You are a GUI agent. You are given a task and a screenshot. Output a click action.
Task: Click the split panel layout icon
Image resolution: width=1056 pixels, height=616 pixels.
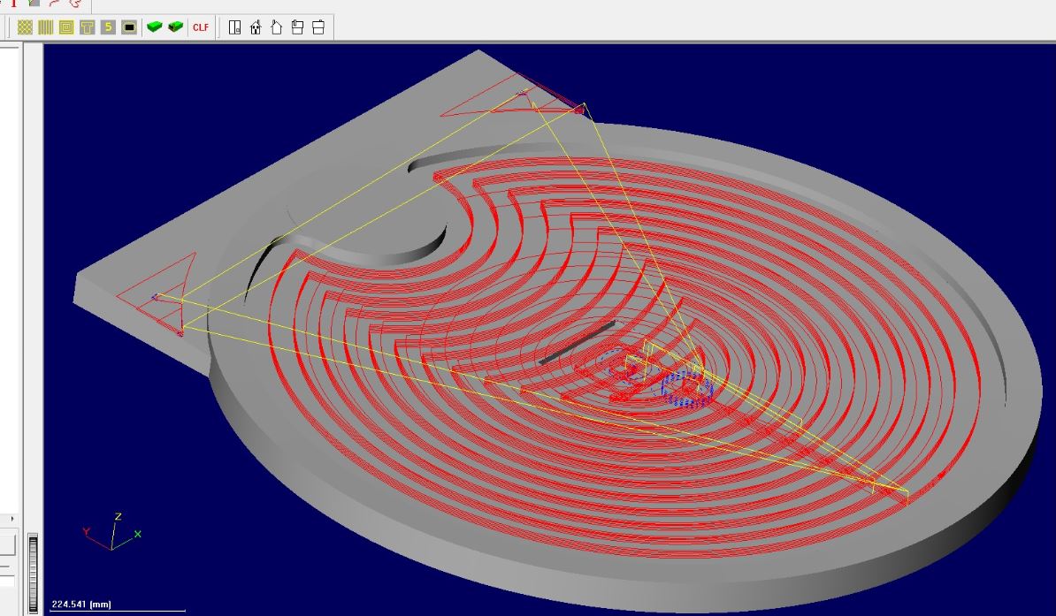pos(234,27)
